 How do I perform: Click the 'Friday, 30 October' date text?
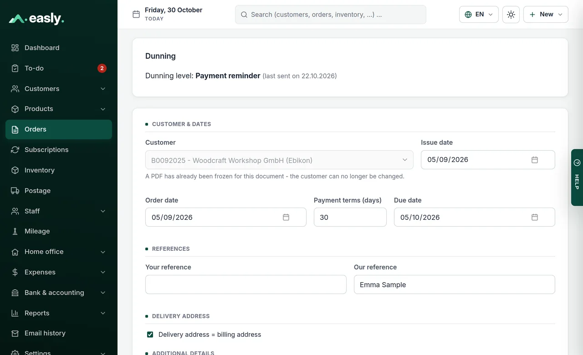point(174,10)
